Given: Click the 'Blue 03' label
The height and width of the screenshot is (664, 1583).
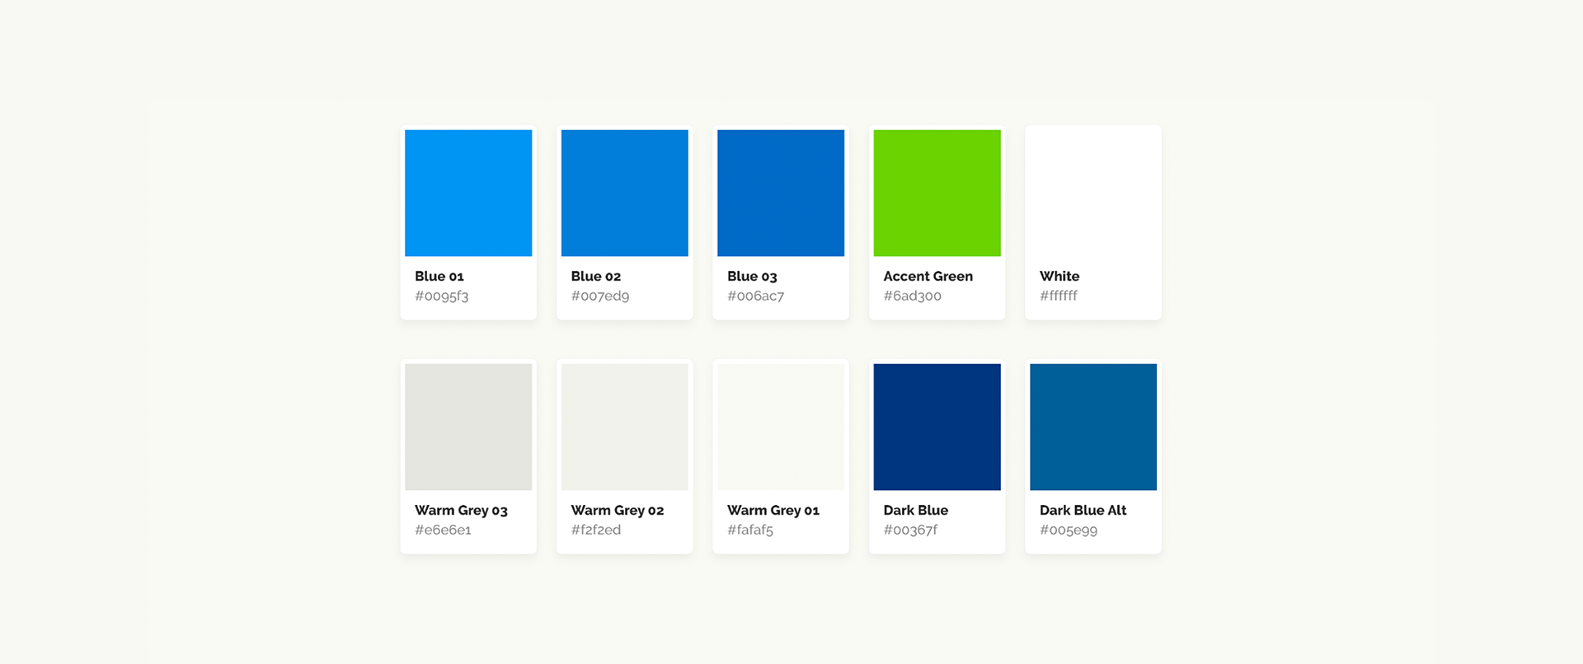Looking at the screenshot, I should (x=752, y=276).
